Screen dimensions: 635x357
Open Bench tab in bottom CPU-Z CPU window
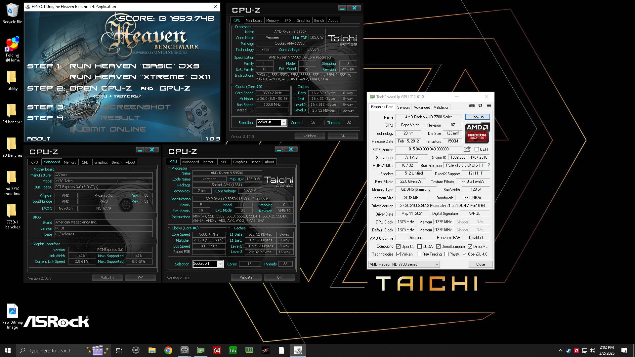tap(255, 162)
